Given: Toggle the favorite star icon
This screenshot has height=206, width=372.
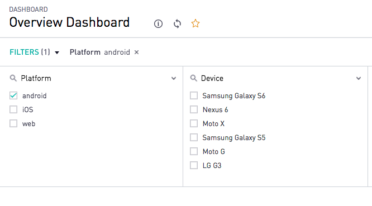Looking at the screenshot, I should pos(195,23).
